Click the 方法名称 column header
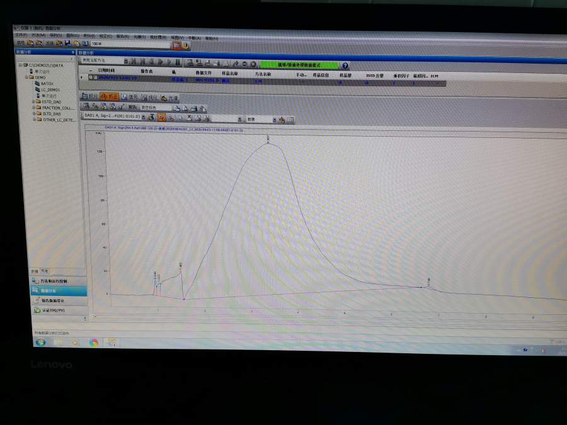 (263, 74)
